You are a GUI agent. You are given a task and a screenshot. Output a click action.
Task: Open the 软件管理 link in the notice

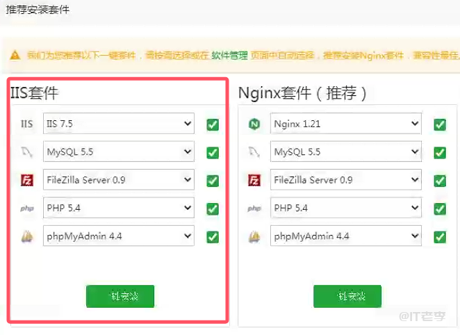(229, 55)
